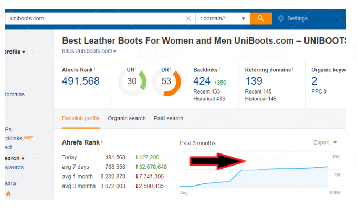This screenshot has height=216, width=357.
Task: Click avg 1 month change 7,741,305
Action: click(x=150, y=177)
